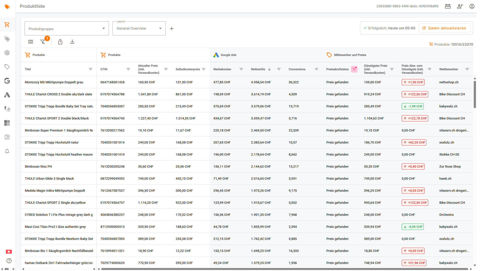Screen dimensions: 482x271
Task: Click the Daten aktualisieren button
Action: pyautogui.click(x=444, y=28)
